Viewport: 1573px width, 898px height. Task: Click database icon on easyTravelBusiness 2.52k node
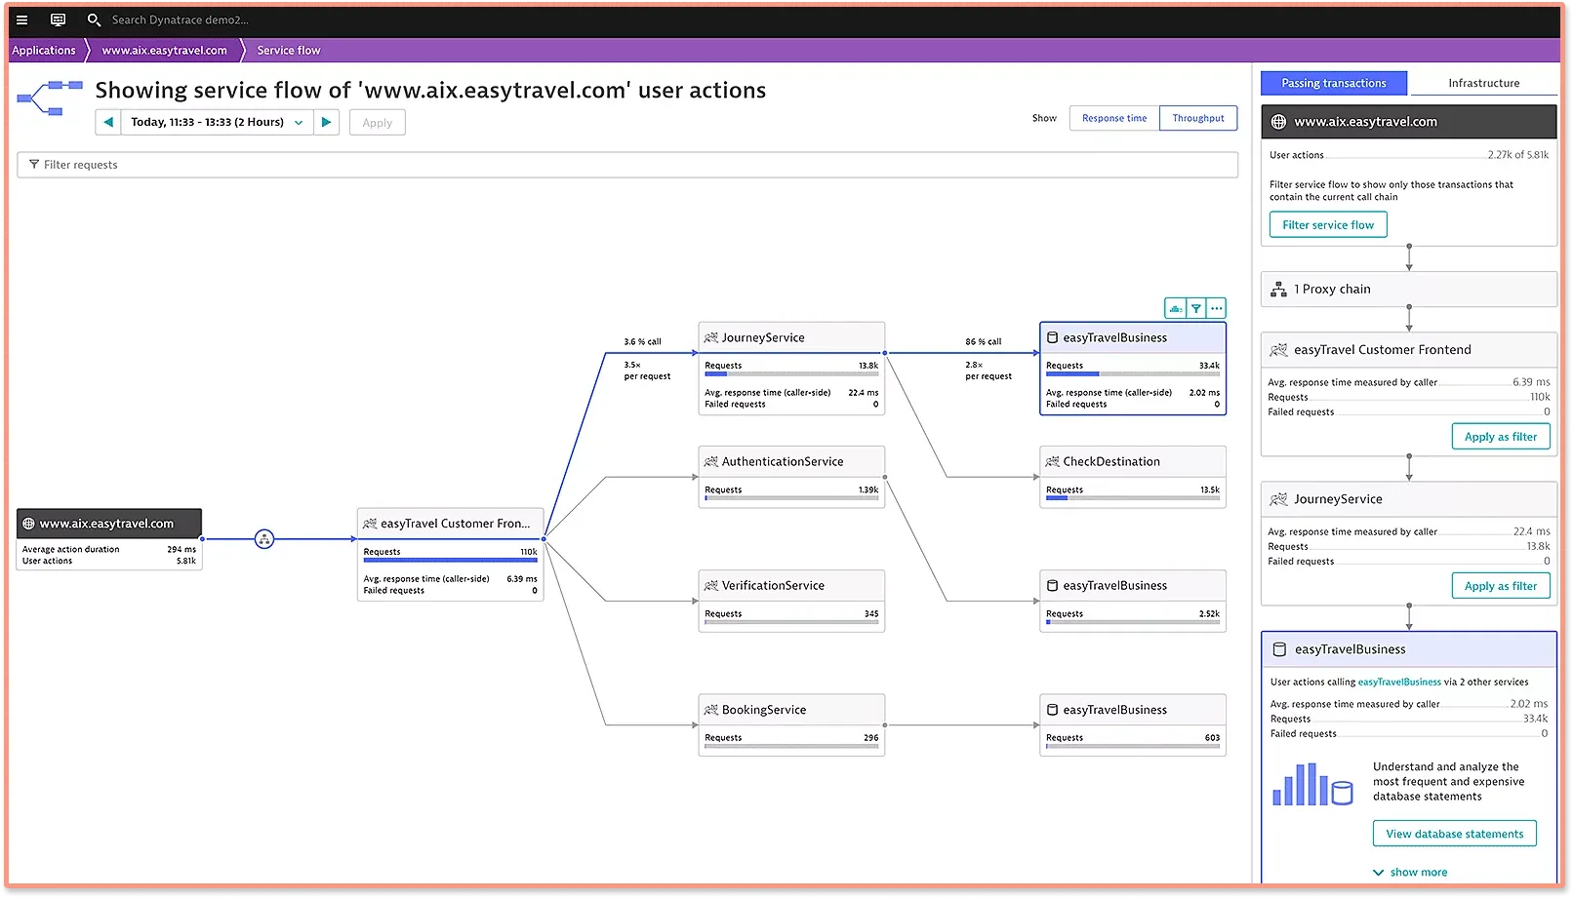tap(1053, 585)
